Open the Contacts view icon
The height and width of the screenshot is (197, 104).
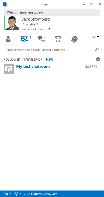point(8,39)
